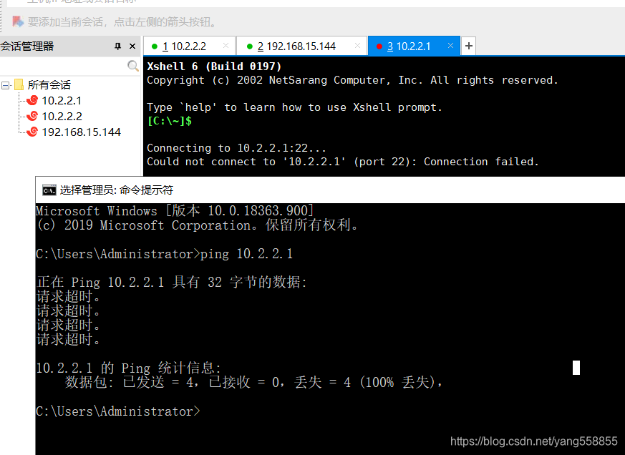Click the green status dot on 192.168.15.144 tab

250,47
